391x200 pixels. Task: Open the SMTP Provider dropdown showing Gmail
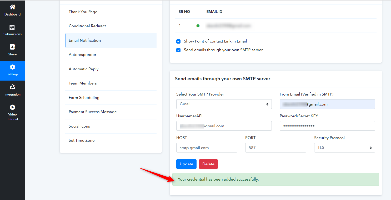click(x=224, y=104)
